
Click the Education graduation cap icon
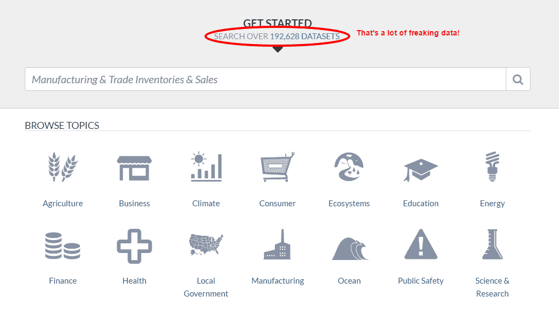point(420,167)
